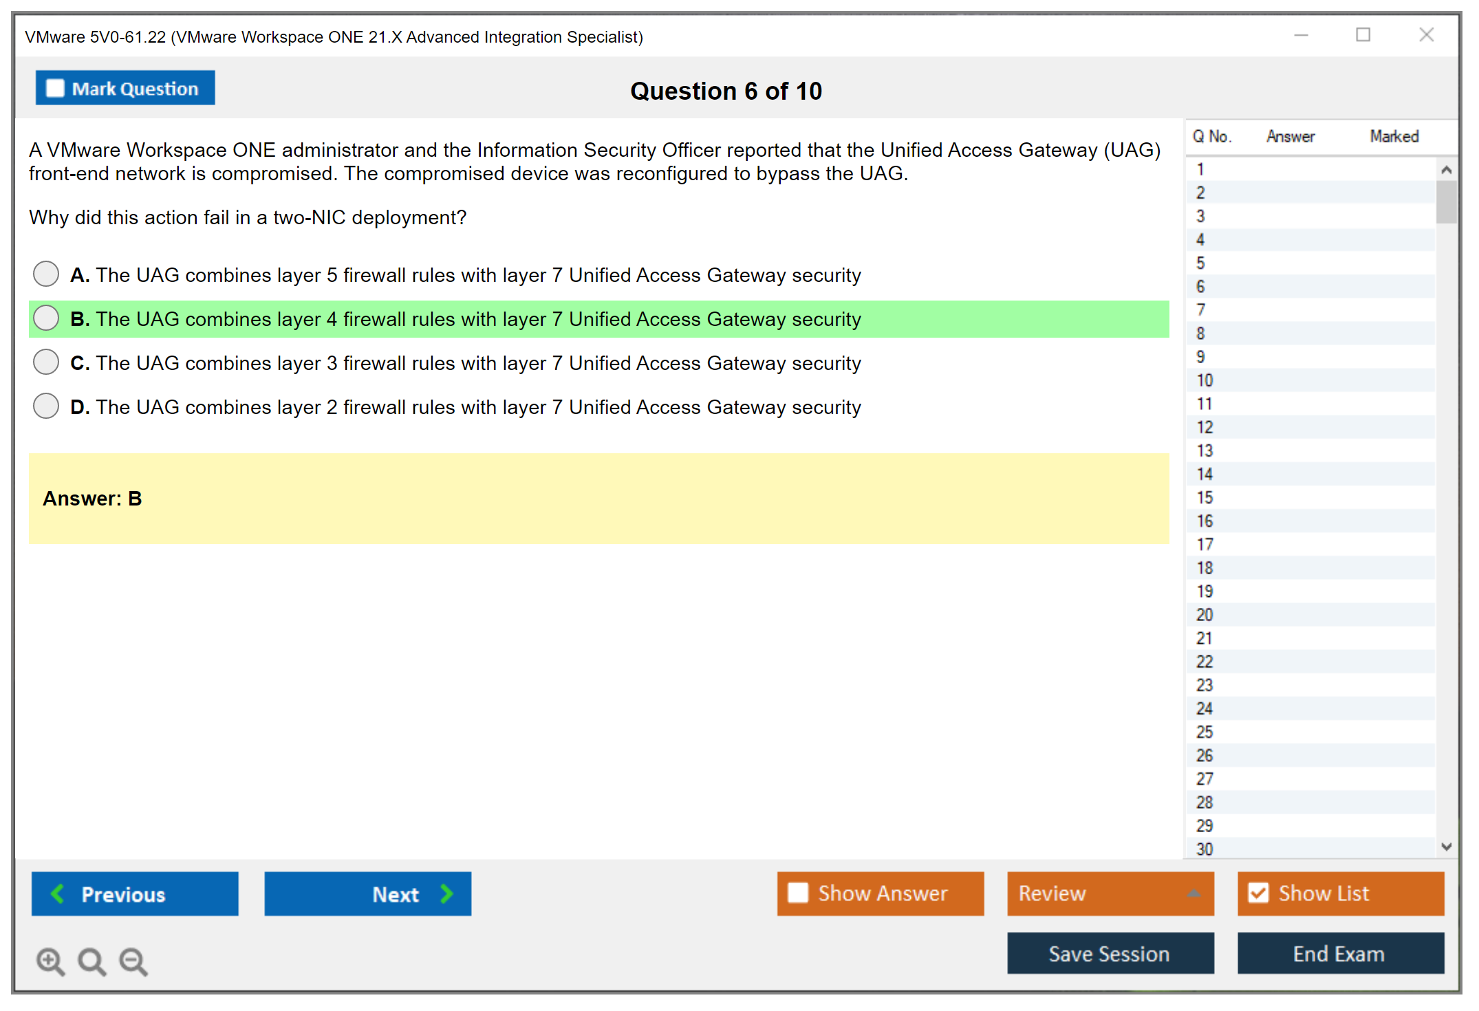Image resolution: width=1479 pixels, height=1011 pixels.
Task: Tick the Mark Question checkbox
Action: point(55,88)
